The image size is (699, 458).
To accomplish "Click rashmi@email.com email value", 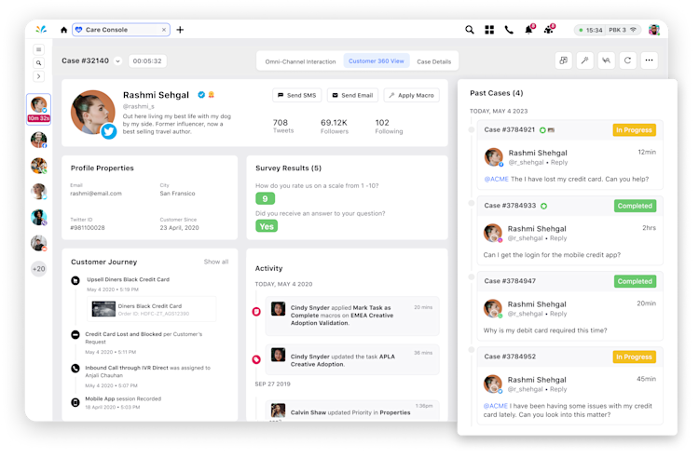I will [x=96, y=194].
